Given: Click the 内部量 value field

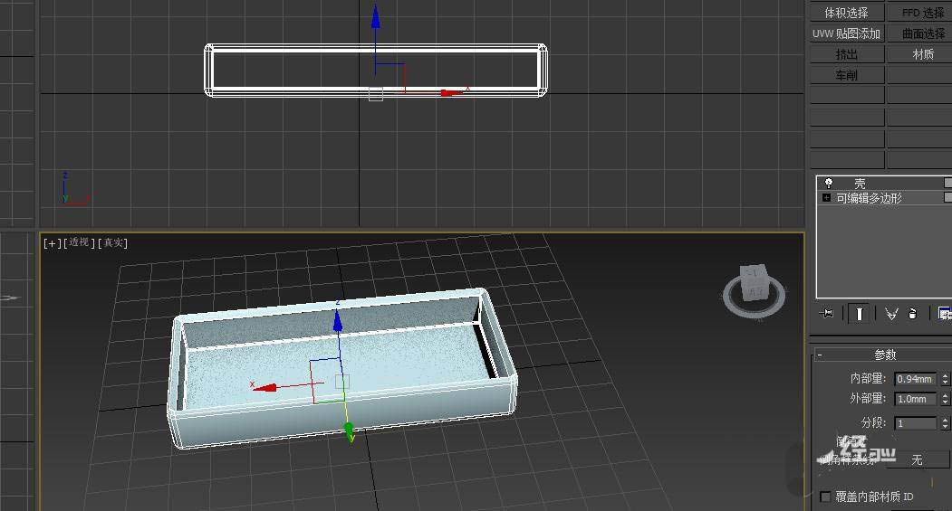Looking at the screenshot, I should click(x=915, y=379).
